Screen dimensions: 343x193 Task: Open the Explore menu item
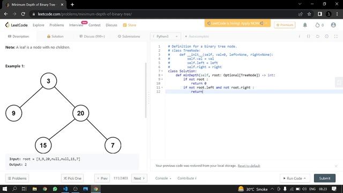click(39, 25)
